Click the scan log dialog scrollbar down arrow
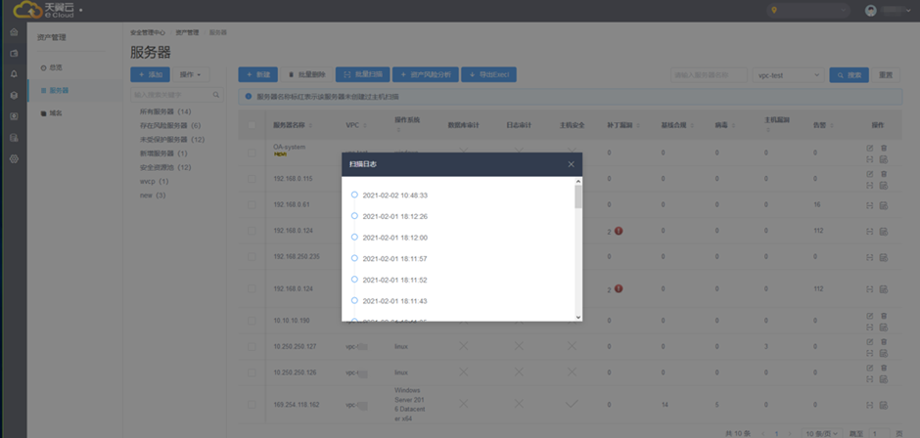 click(578, 316)
